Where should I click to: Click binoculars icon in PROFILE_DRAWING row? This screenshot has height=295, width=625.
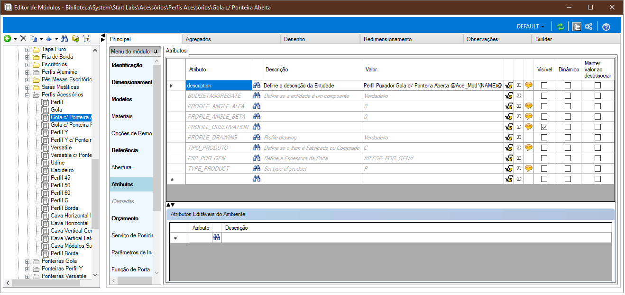click(x=257, y=138)
